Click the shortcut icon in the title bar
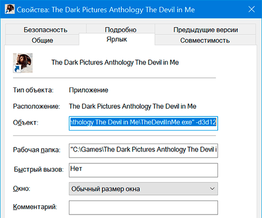 click(10, 9)
